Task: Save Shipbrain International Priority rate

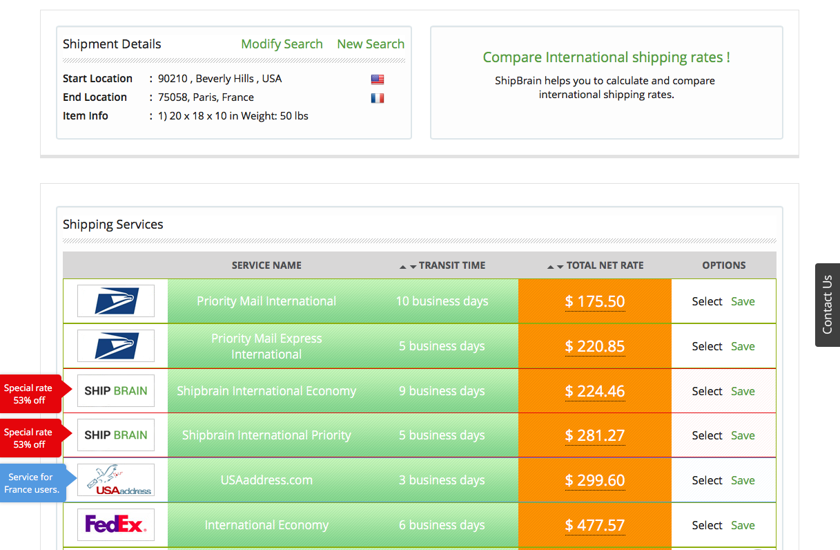Action: [743, 435]
